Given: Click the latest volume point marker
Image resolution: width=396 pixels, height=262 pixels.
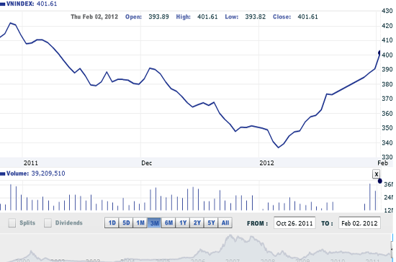Looking at the screenshot, I should pyautogui.click(x=380, y=181).
